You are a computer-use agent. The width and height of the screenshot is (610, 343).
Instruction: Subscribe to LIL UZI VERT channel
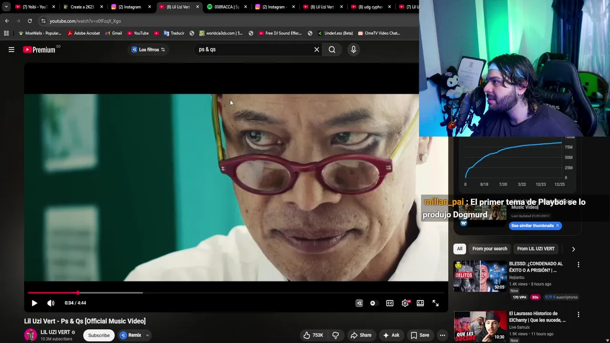(99, 335)
